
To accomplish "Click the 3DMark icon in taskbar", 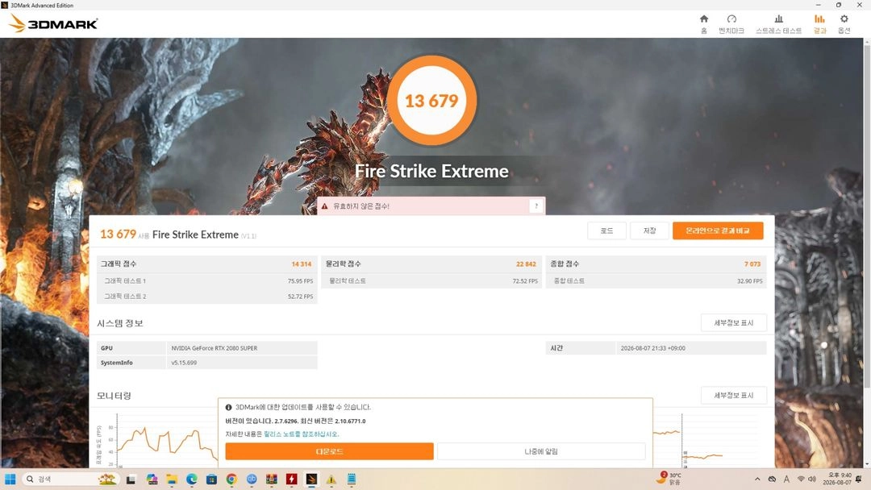I will tap(311, 480).
